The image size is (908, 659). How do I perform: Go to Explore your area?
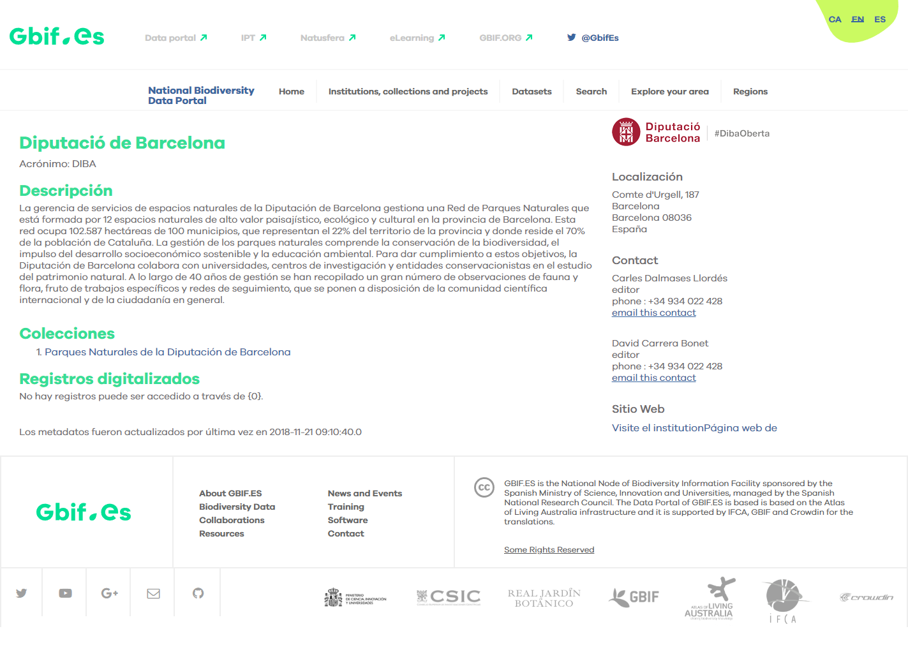669,91
